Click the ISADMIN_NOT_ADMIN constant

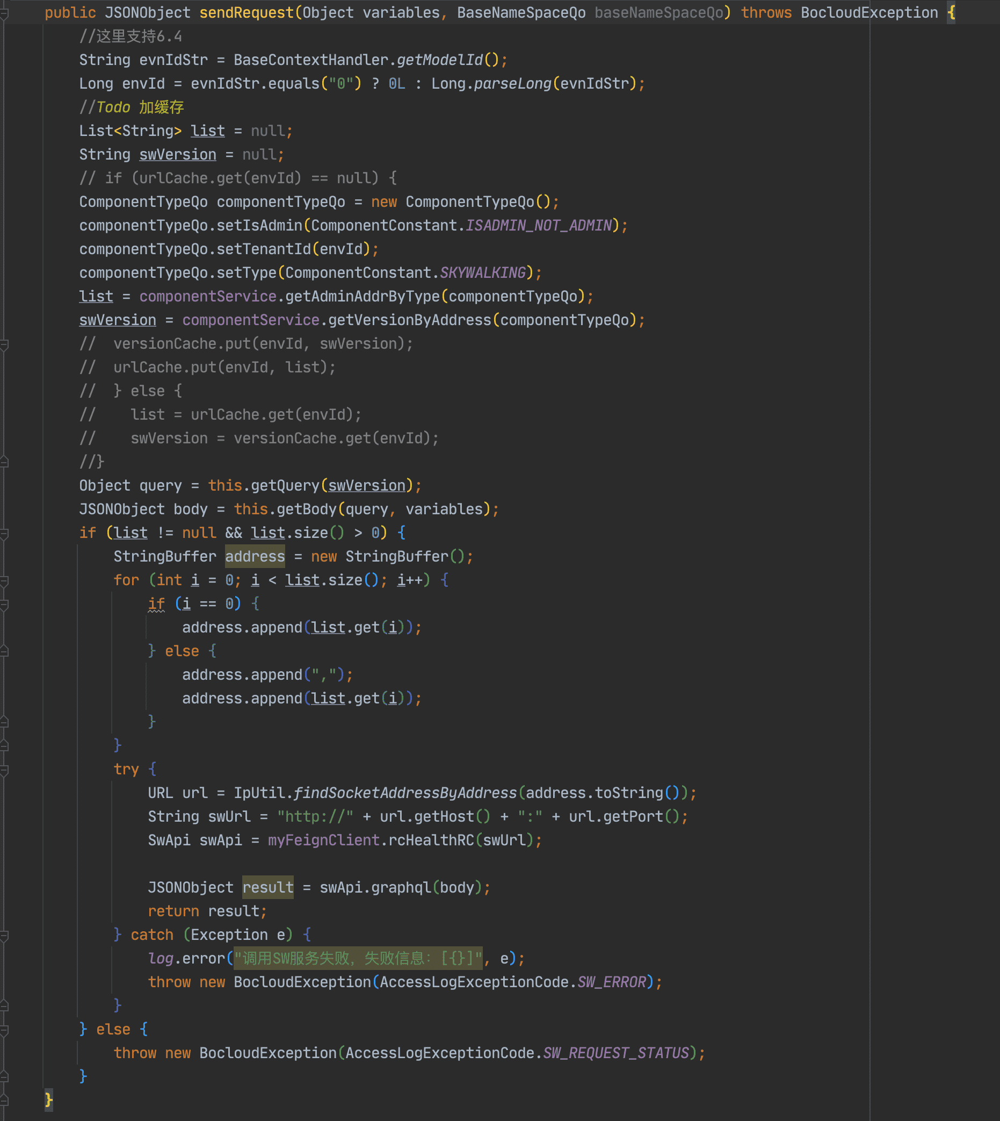tap(539, 226)
